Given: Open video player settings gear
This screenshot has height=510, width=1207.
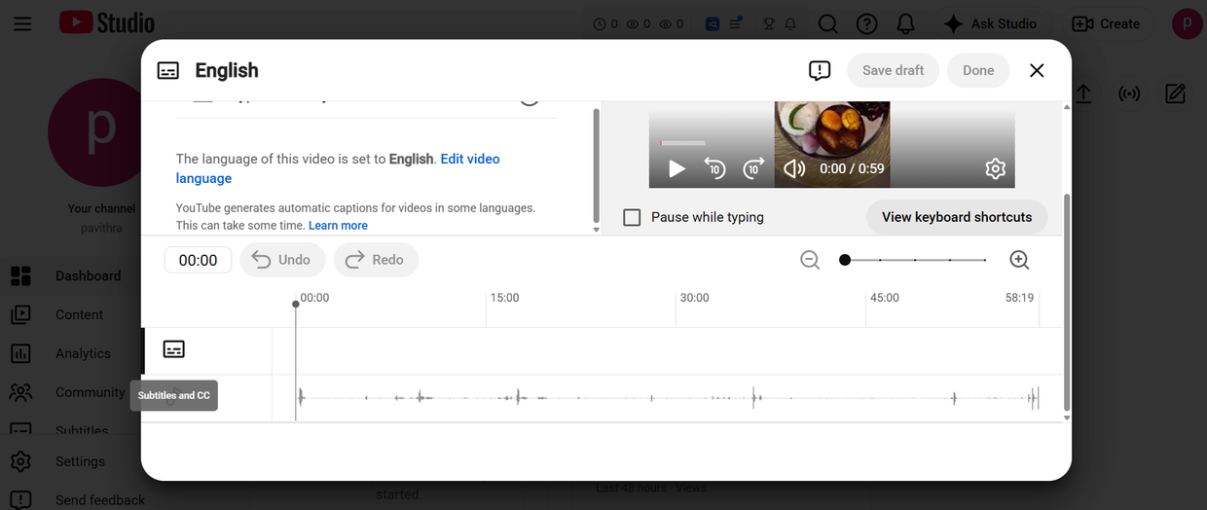Looking at the screenshot, I should (x=995, y=168).
